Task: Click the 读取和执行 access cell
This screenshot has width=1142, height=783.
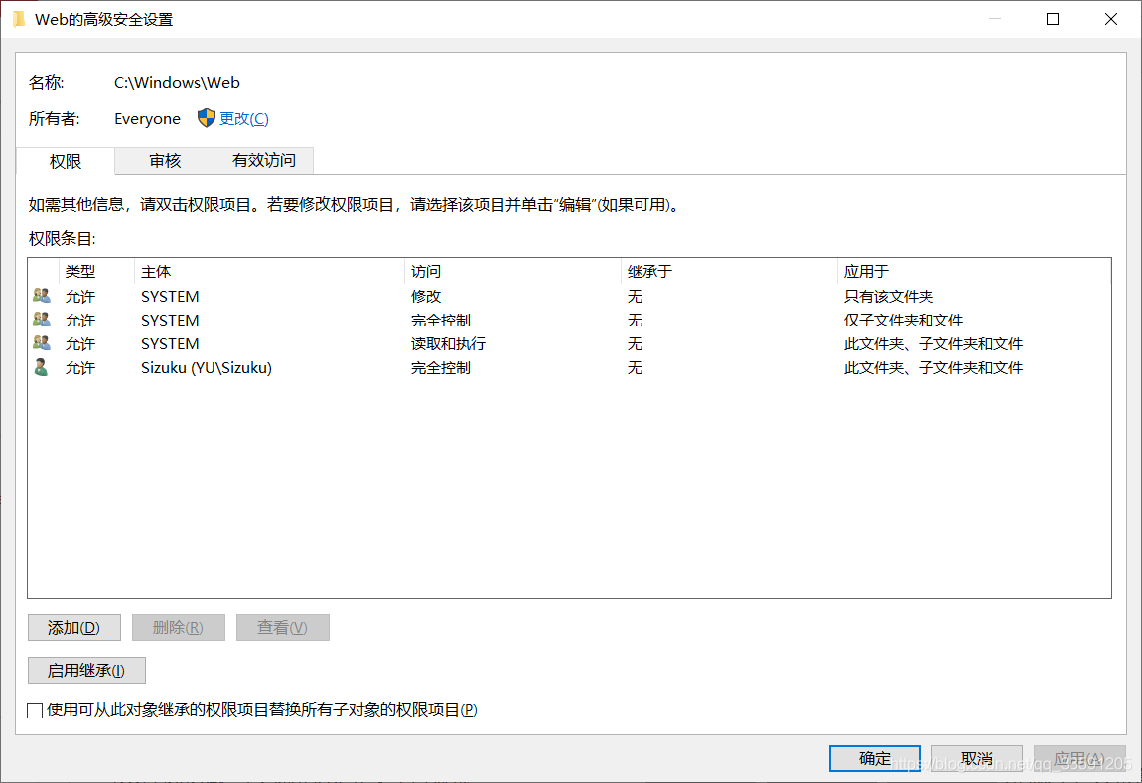Action: click(x=448, y=343)
